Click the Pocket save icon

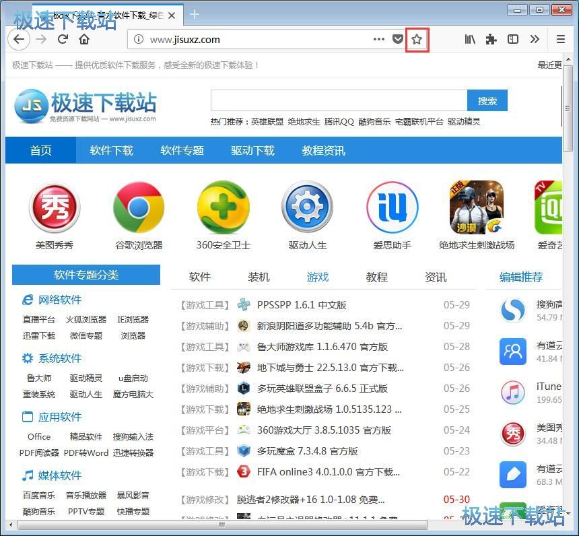(x=398, y=40)
